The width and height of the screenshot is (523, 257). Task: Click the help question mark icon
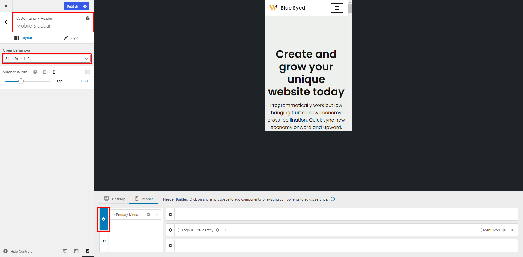point(88,18)
